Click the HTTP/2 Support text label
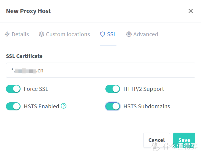The image size is (201, 154). (144, 89)
